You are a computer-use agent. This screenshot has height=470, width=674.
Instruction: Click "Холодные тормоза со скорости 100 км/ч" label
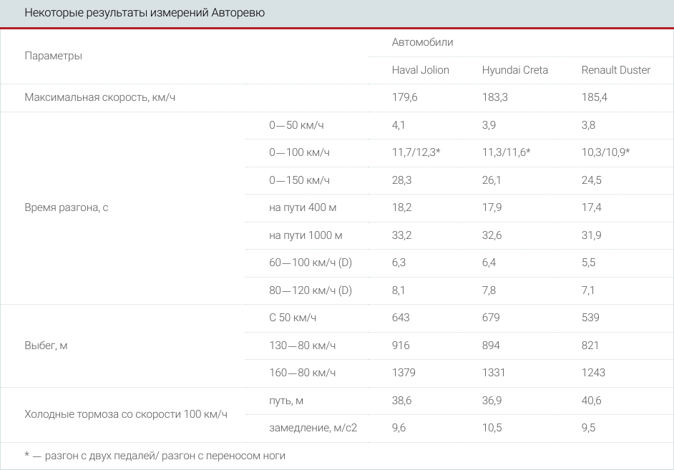coord(125,415)
